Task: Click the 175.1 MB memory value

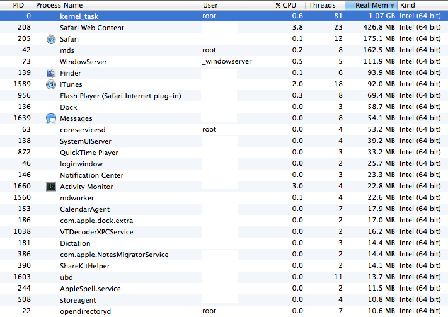Action: [379, 38]
